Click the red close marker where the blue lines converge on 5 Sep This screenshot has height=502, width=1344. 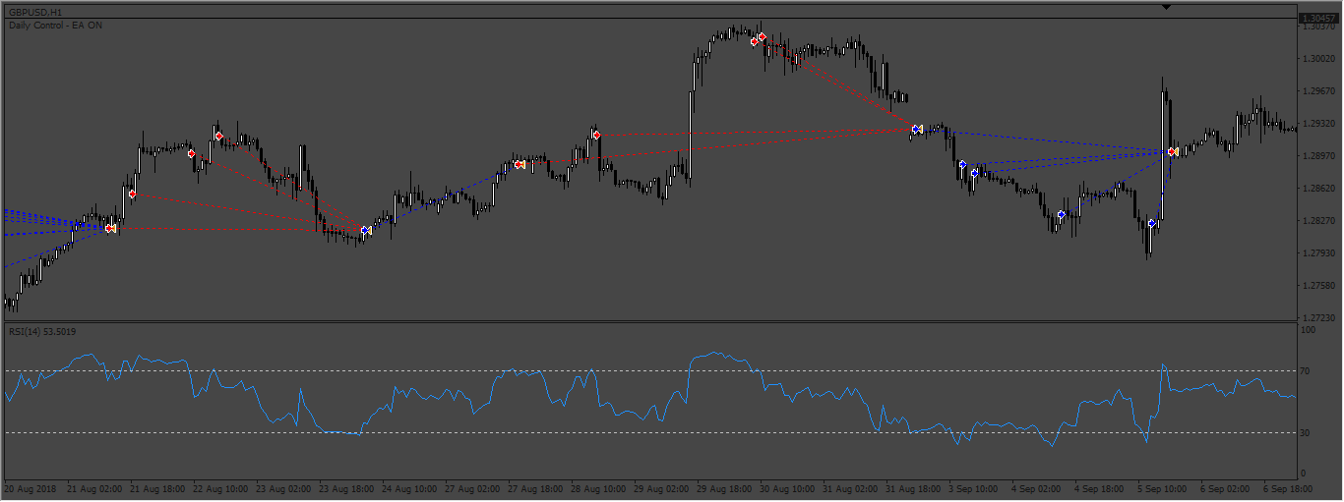1172,151
